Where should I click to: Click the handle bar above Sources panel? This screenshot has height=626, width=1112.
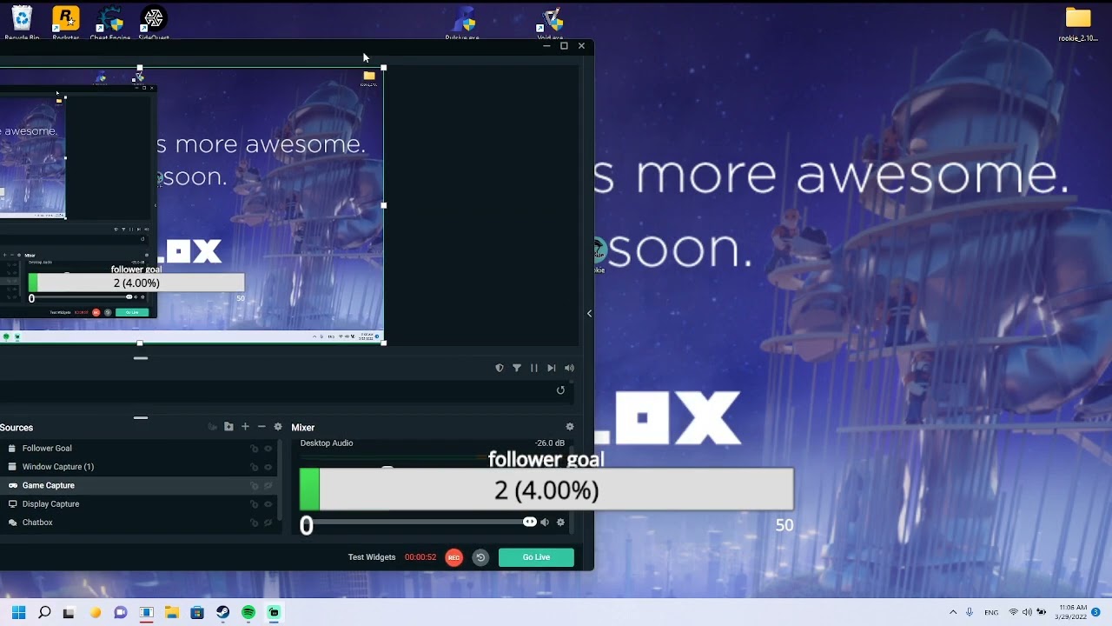point(141,418)
